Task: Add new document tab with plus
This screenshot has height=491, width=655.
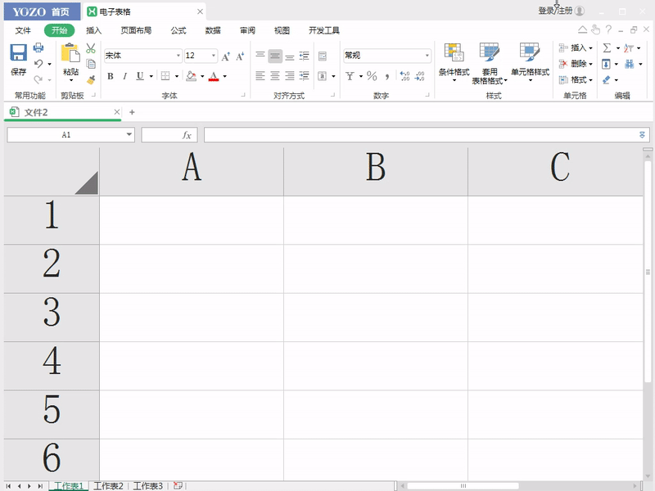Action: point(132,112)
